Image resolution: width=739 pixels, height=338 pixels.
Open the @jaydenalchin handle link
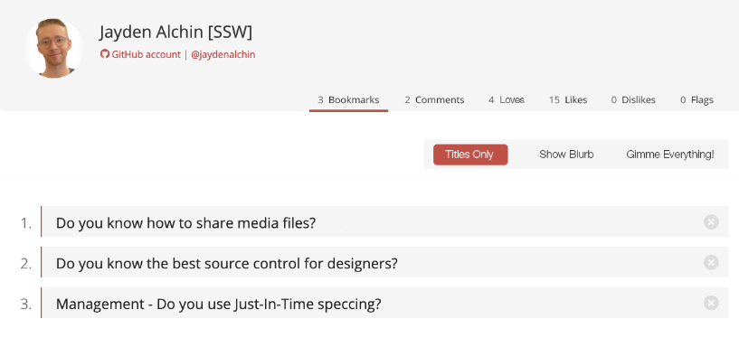point(223,54)
